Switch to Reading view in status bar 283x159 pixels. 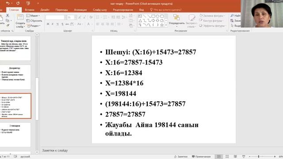[x=235, y=156]
